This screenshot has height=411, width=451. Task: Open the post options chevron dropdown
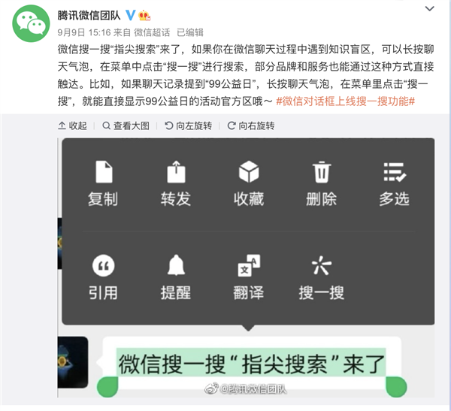point(429,8)
